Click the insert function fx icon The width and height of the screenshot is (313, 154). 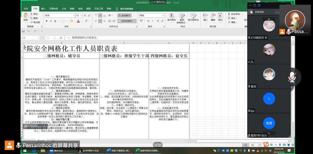point(61,38)
